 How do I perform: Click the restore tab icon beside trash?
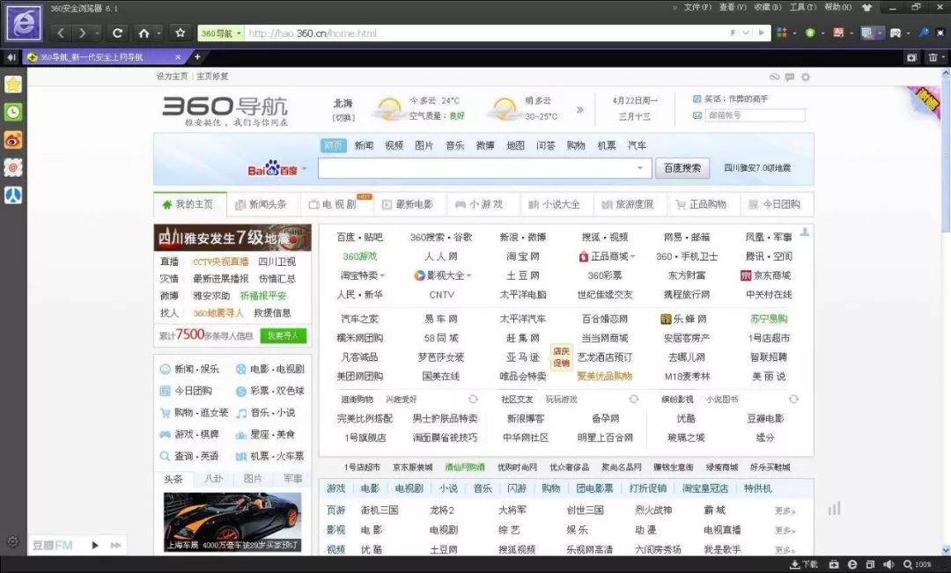click(911, 57)
